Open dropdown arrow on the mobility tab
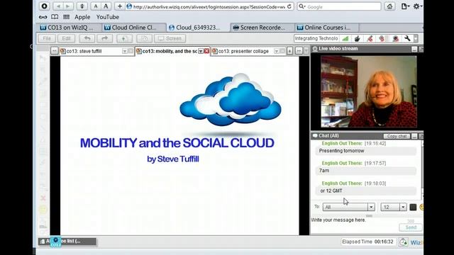The height and width of the screenshot is (255, 454). [x=201, y=51]
